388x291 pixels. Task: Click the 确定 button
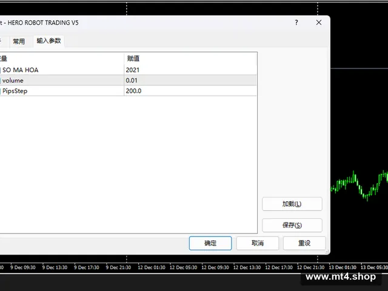210,243
